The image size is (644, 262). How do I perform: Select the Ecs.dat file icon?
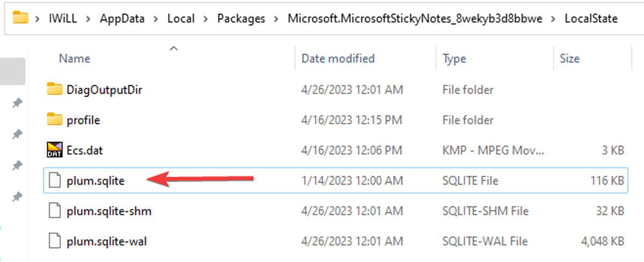click(54, 150)
